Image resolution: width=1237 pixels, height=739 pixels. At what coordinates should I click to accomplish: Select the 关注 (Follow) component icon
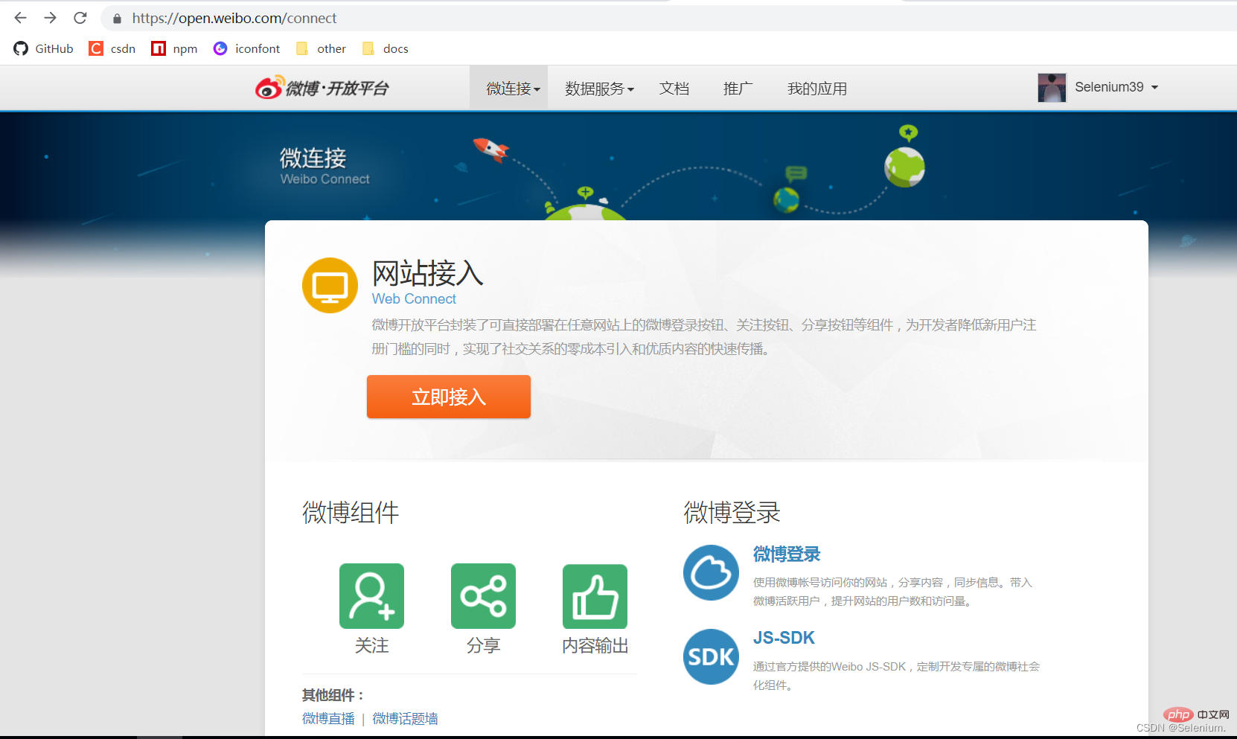pos(371,595)
